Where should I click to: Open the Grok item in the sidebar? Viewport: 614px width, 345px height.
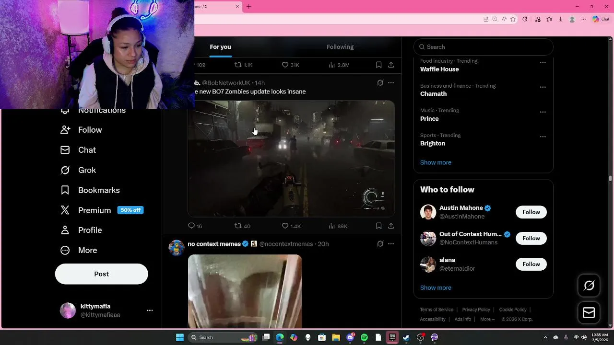click(x=78, y=170)
